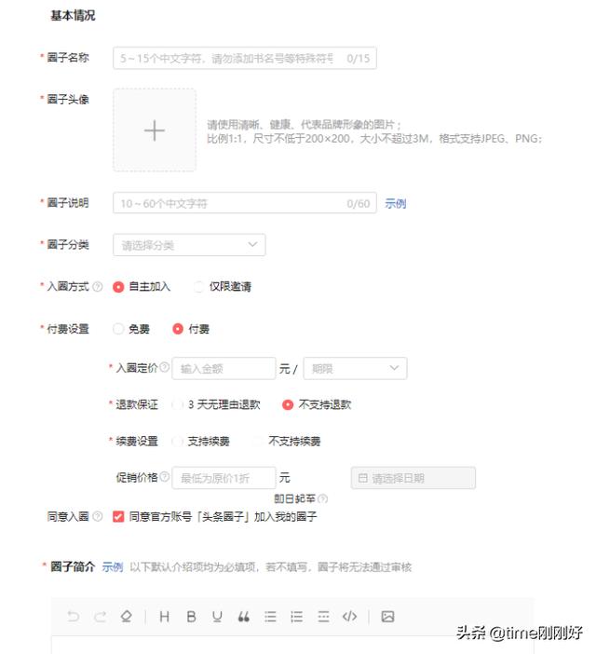Open help icon next to 同意入圈
This screenshot has height=654, width=596.
98,516
